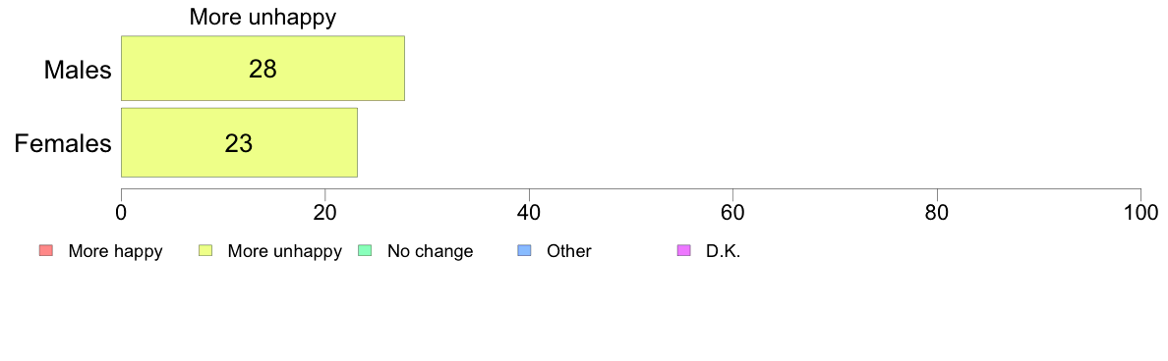The height and width of the screenshot is (361, 1168).
Task: Click the Females row label
Action: tap(63, 143)
